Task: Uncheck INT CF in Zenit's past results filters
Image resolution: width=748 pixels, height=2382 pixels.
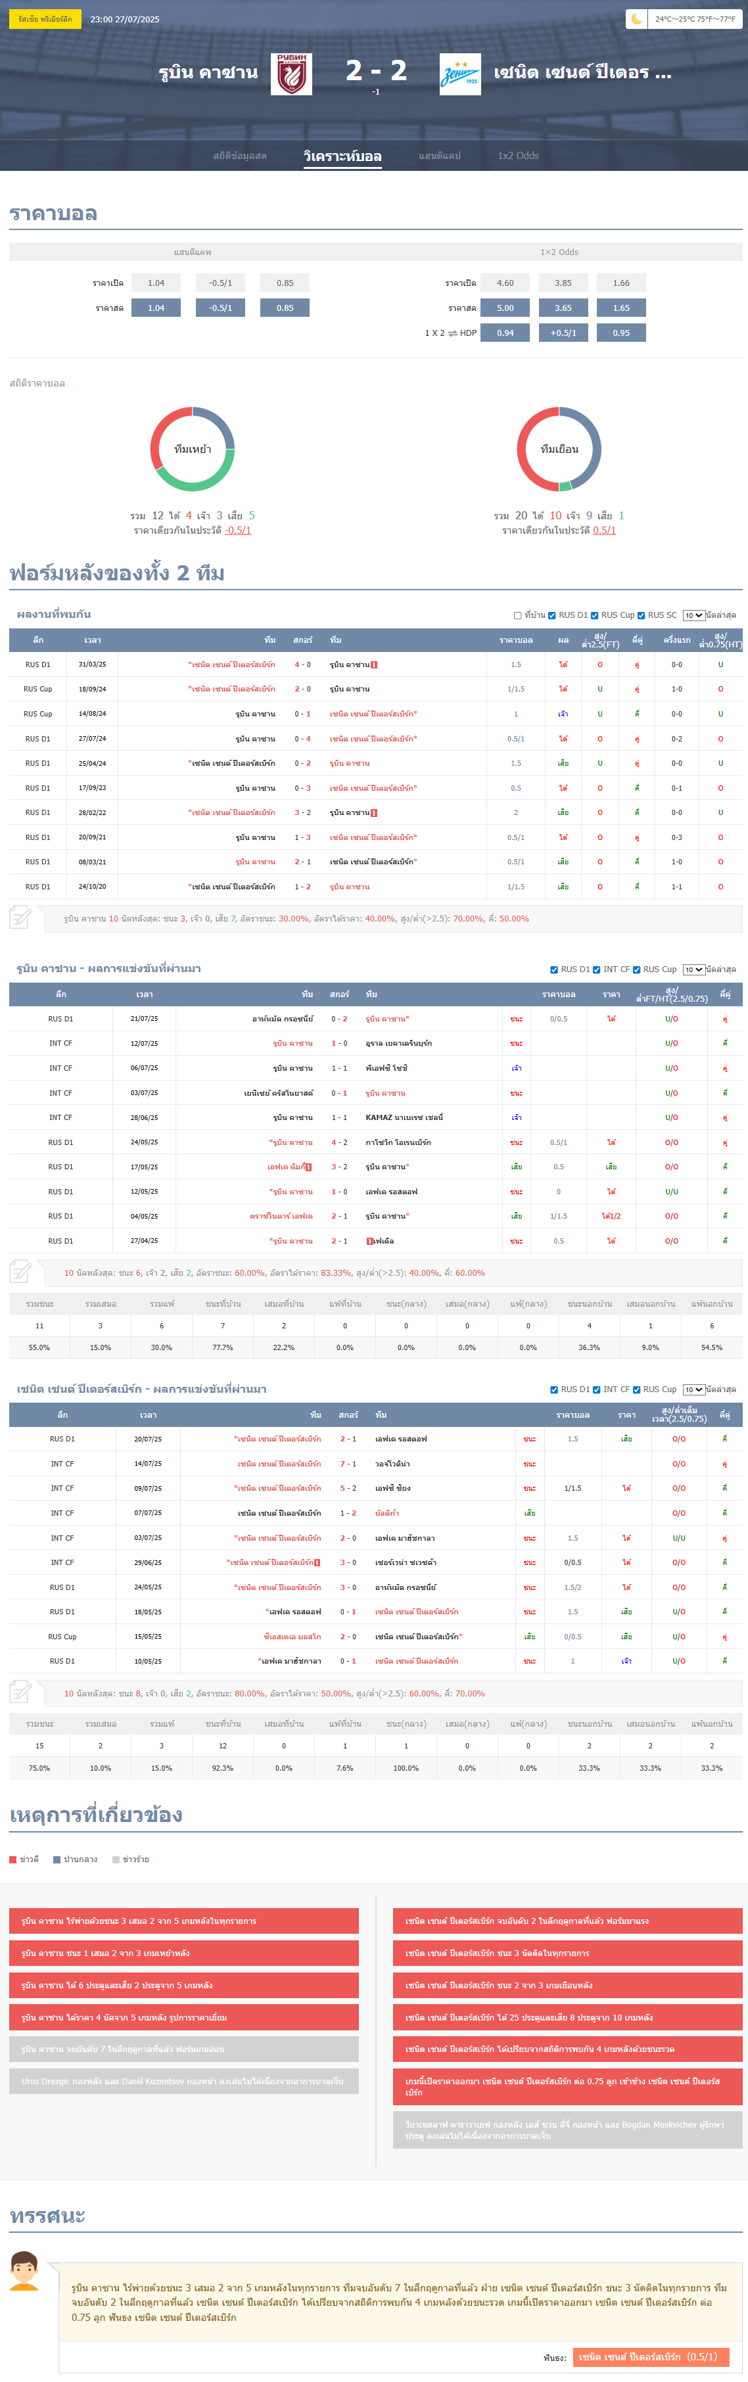Action: [x=596, y=1389]
